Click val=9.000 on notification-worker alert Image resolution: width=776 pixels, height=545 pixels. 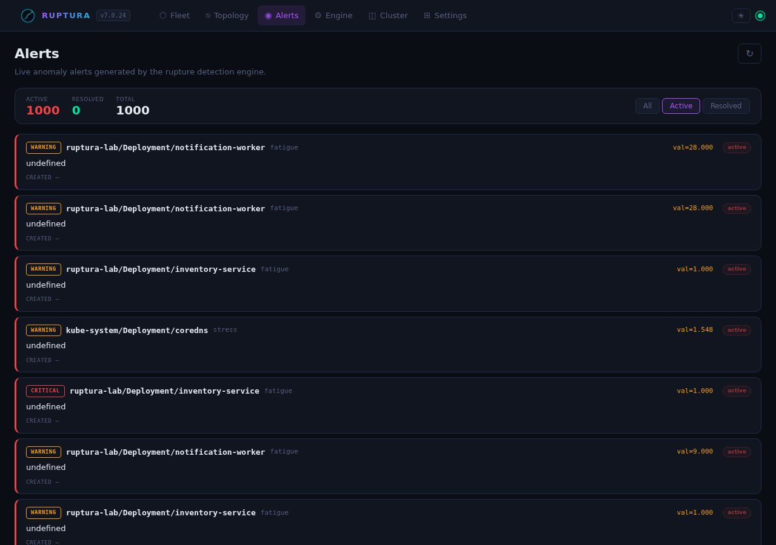(x=695, y=452)
